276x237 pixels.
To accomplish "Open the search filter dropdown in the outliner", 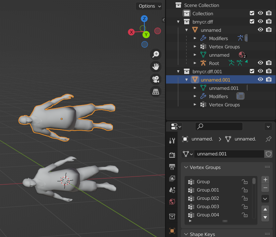I will pyautogui.click(x=268, y=127).
